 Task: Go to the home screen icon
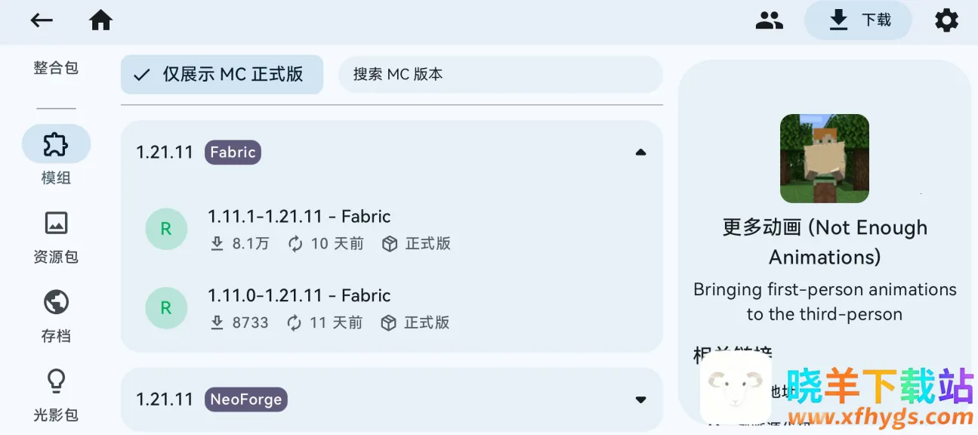click(100, 20)
